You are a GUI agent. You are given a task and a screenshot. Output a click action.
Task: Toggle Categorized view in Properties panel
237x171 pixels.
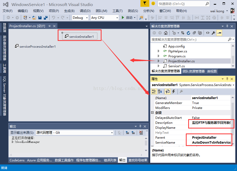(x=154, y=91)
